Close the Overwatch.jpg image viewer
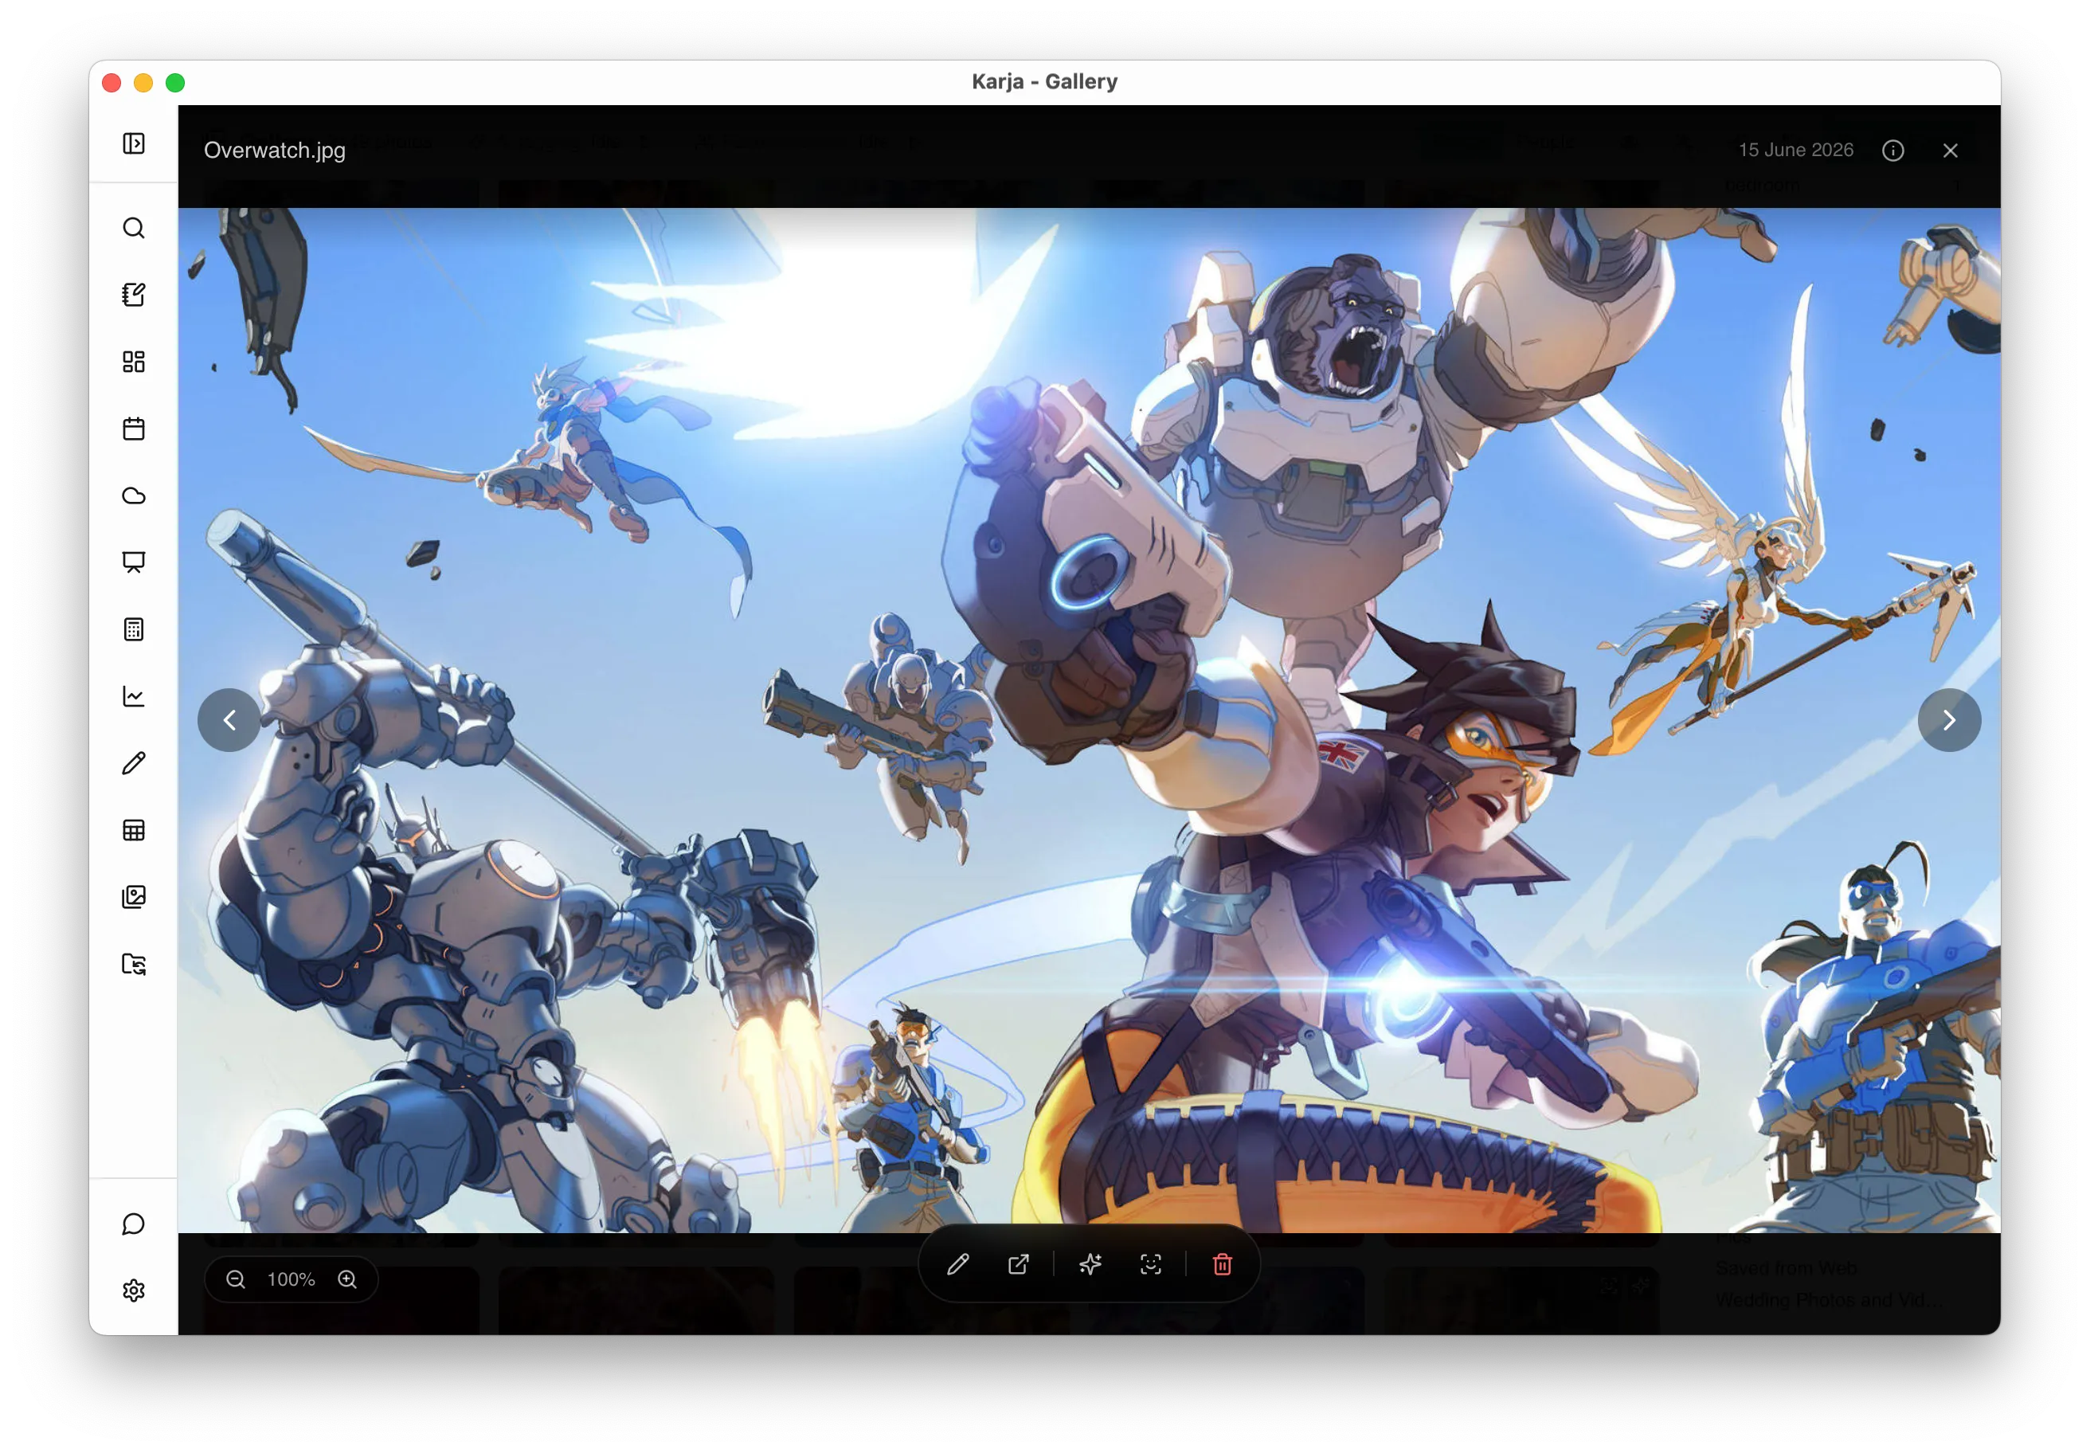This screenshot has width=2090, height=1453. [x=1951, y=151]
